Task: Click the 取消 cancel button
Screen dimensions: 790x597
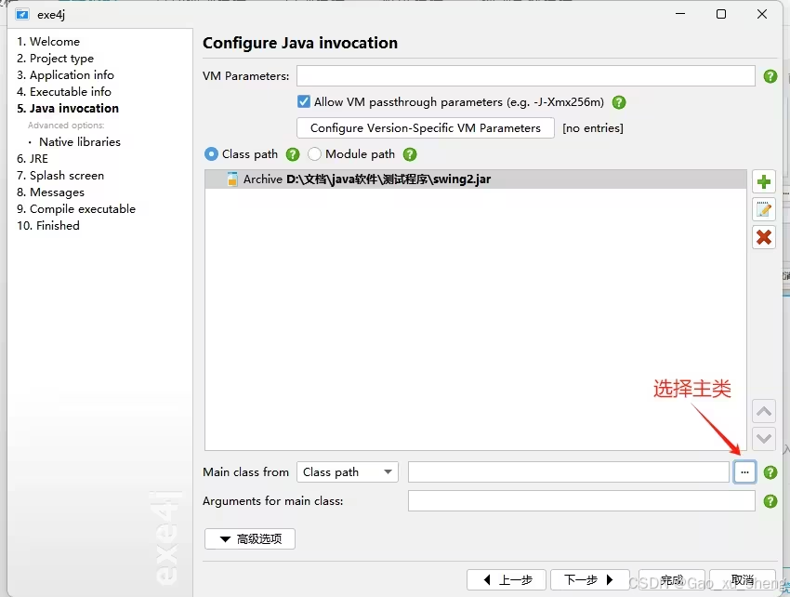Action: (x=743, y=580)
